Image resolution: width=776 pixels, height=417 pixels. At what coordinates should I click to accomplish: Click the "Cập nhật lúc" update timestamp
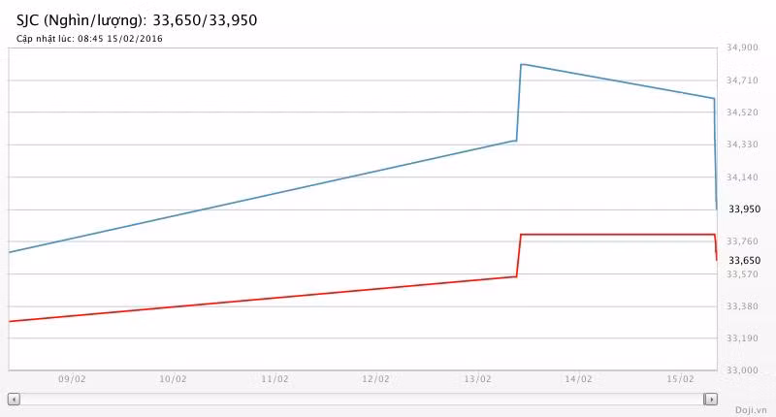pos(89,39)
